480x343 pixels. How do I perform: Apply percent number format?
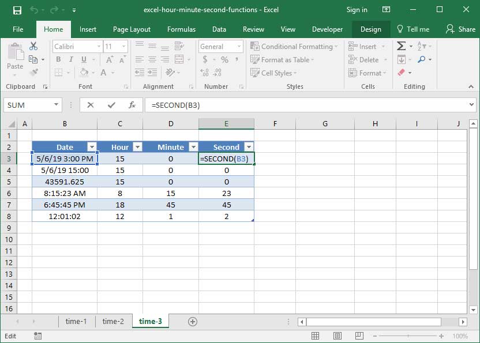(x=225, y=59)
